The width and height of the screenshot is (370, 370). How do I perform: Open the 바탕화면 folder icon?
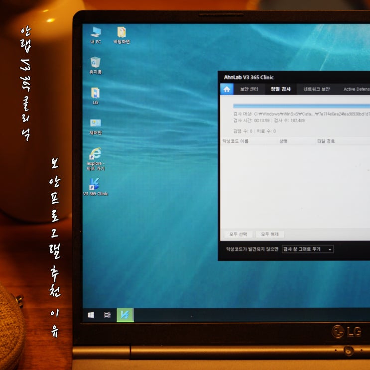click(122, 35)
